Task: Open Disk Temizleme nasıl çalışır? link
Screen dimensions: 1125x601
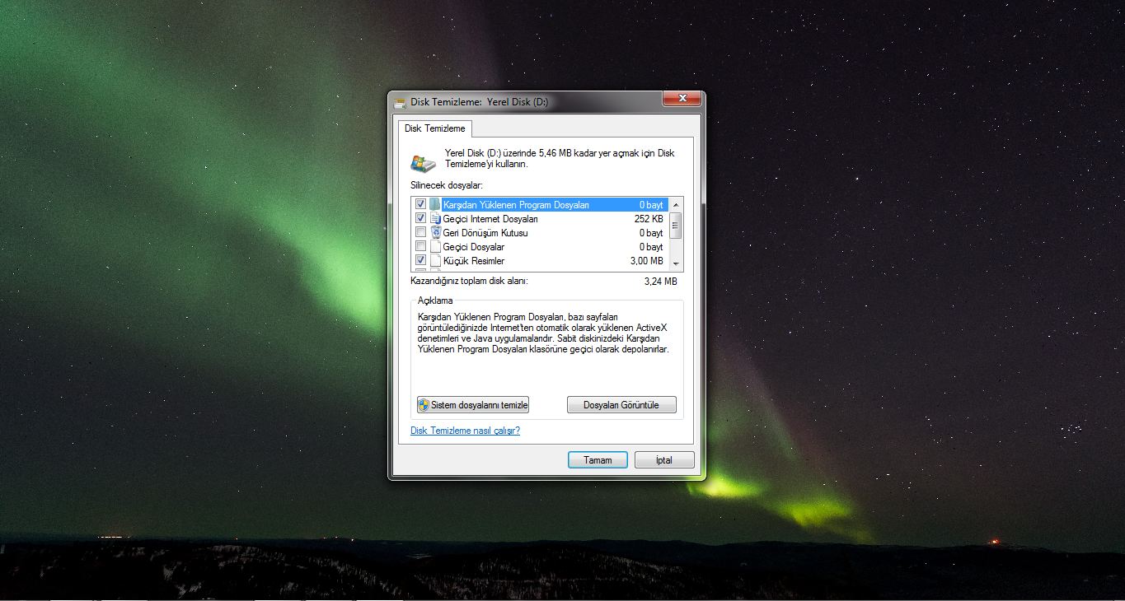Action: pos(465,431)
